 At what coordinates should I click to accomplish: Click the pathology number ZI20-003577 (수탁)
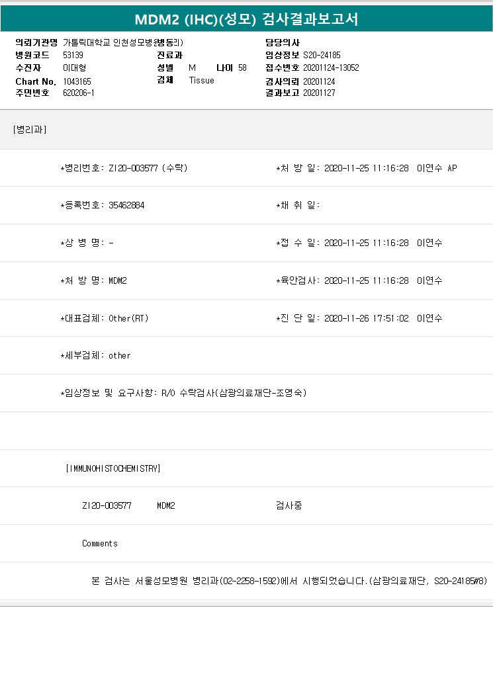[x=148, y=168]
